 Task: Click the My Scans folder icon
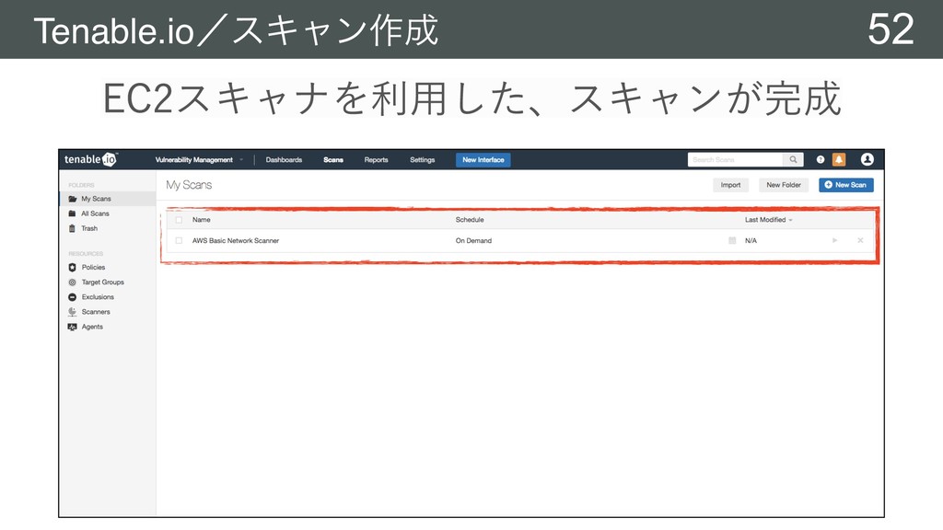click(x=72, y=199)
